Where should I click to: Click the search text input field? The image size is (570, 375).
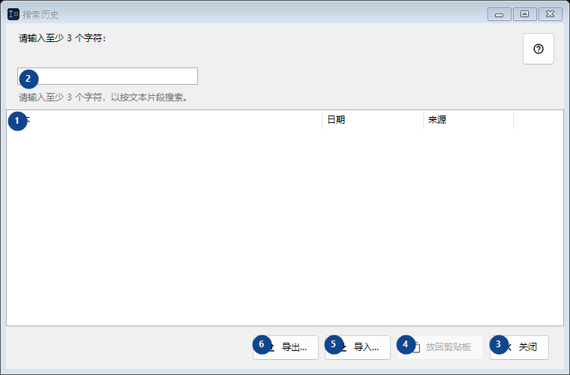[107, 76]
